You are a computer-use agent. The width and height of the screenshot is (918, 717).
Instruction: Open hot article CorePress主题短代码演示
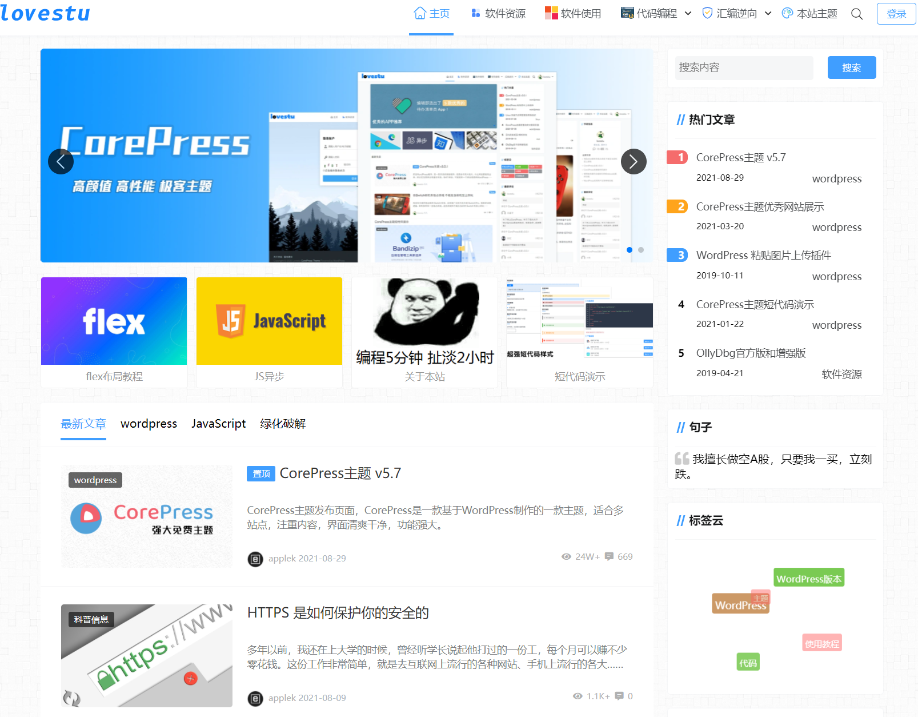(x=755, y=304)
